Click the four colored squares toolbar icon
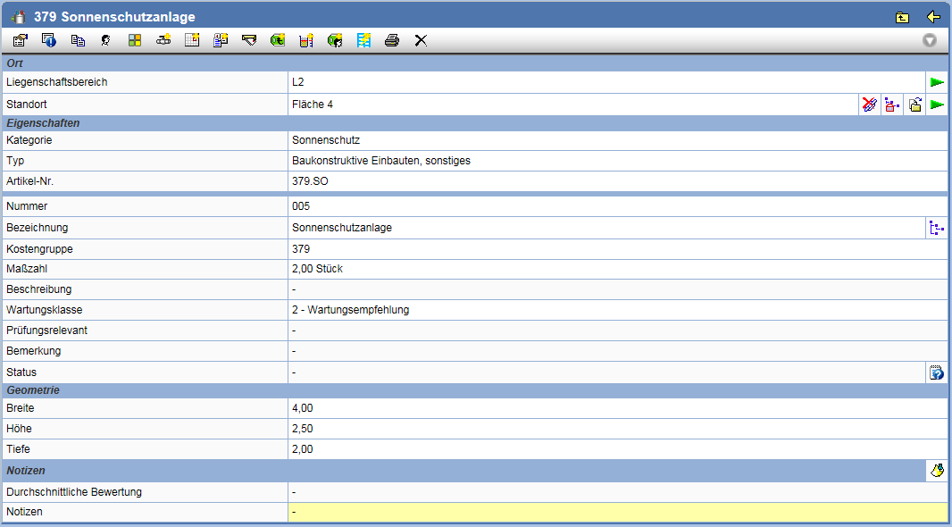 135,40
